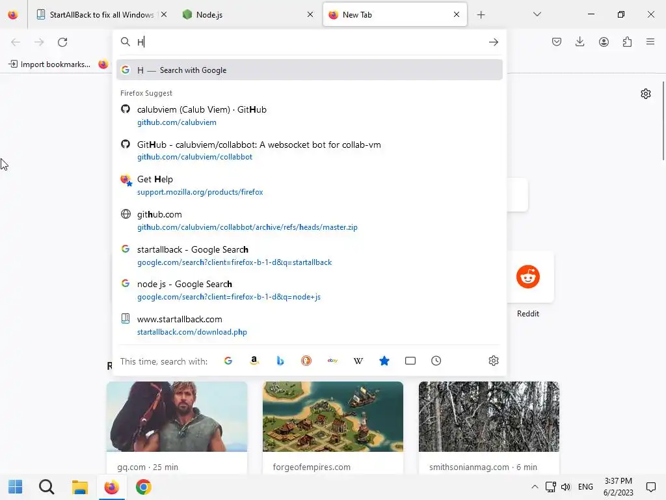Click the Firefox View icon in tab bar
The image size is (666, 500).
13,14
